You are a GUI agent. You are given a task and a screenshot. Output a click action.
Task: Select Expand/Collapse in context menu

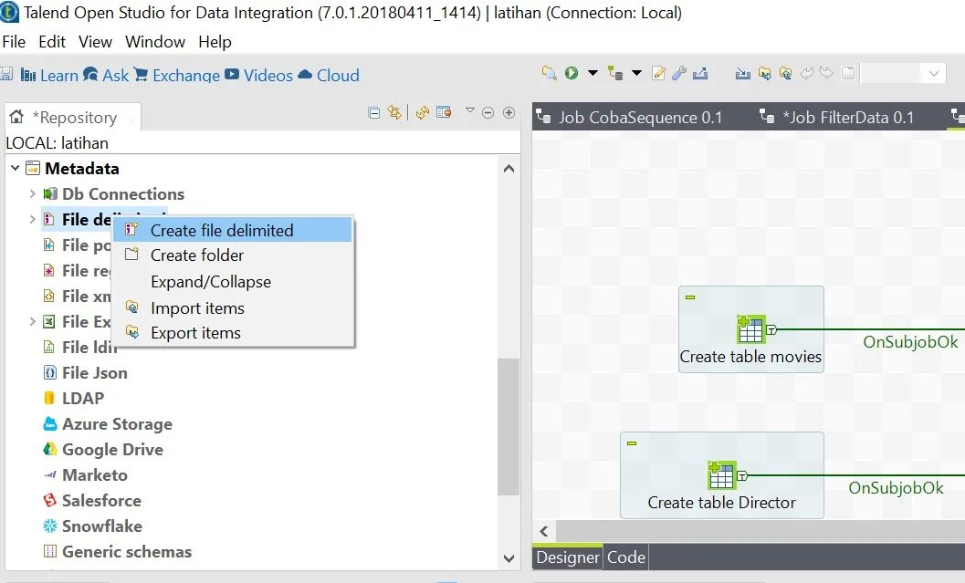coord(233,282)
